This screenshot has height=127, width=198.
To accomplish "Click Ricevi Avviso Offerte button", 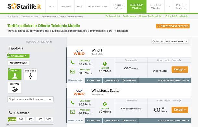I will pos(173,26).
